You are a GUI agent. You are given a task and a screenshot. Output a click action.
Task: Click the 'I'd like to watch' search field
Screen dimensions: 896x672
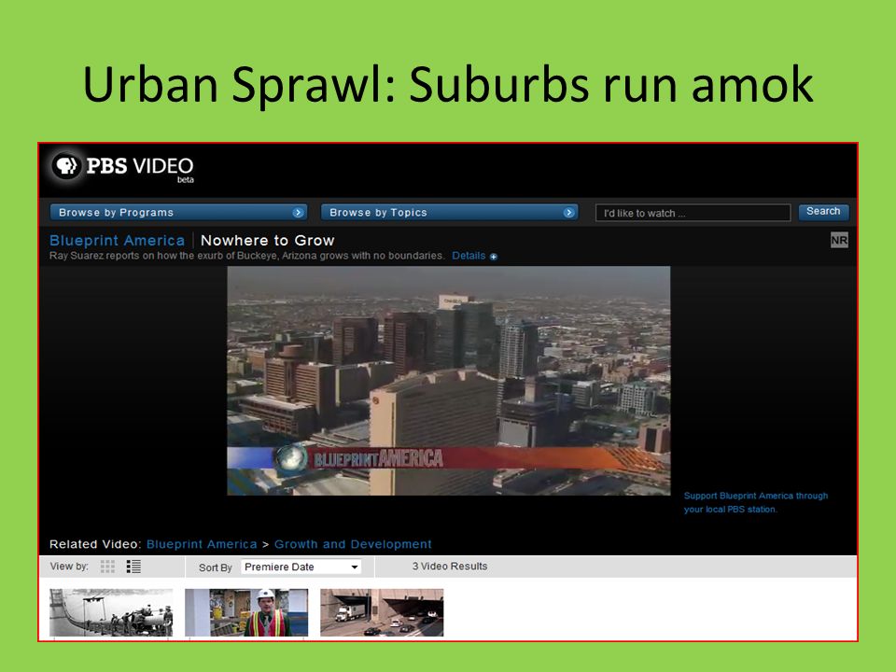coord(693,213)
